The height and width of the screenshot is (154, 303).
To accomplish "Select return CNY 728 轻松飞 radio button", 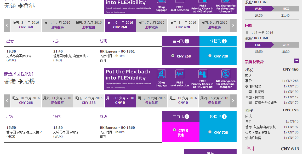I will pyautogui.click(x=210, y=132).
